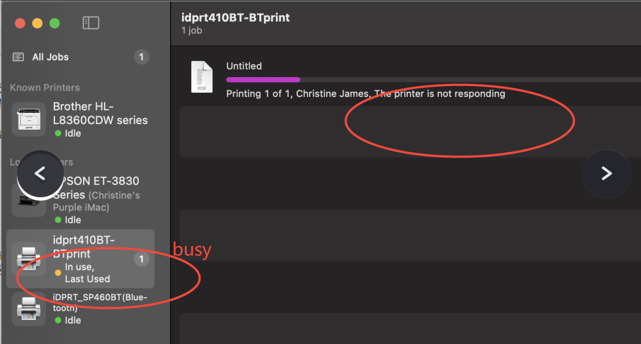641x344 pixels.
Task: Select idprt410BT-BTprint in the sidebar
Action: coord(83,248)
